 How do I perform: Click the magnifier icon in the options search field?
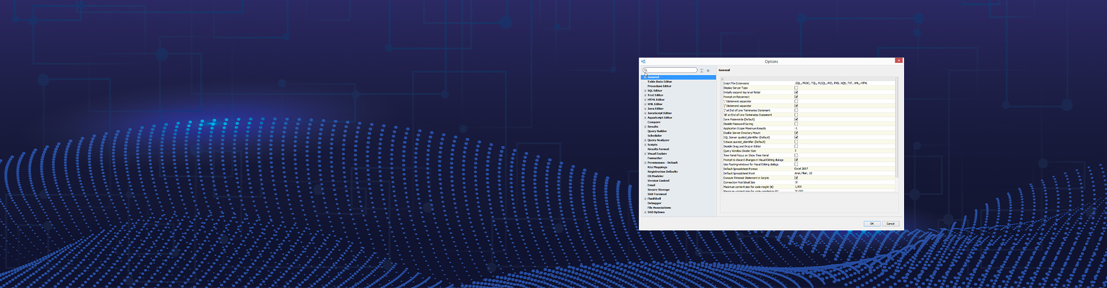[x=646, y=70]
